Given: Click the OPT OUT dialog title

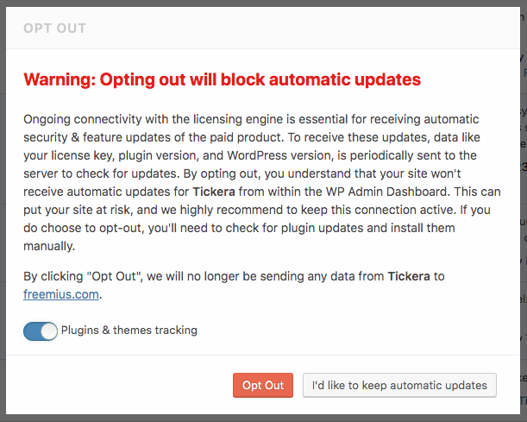Looking at the screenshot, I should 55,28.
